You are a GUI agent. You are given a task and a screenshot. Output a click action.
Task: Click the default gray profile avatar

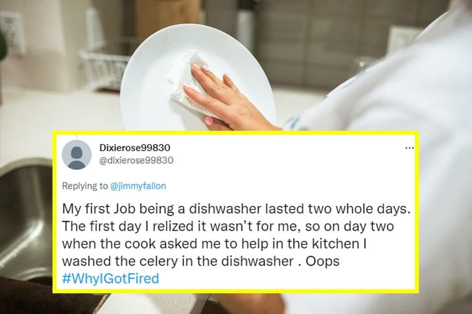[x=77, y=155]
